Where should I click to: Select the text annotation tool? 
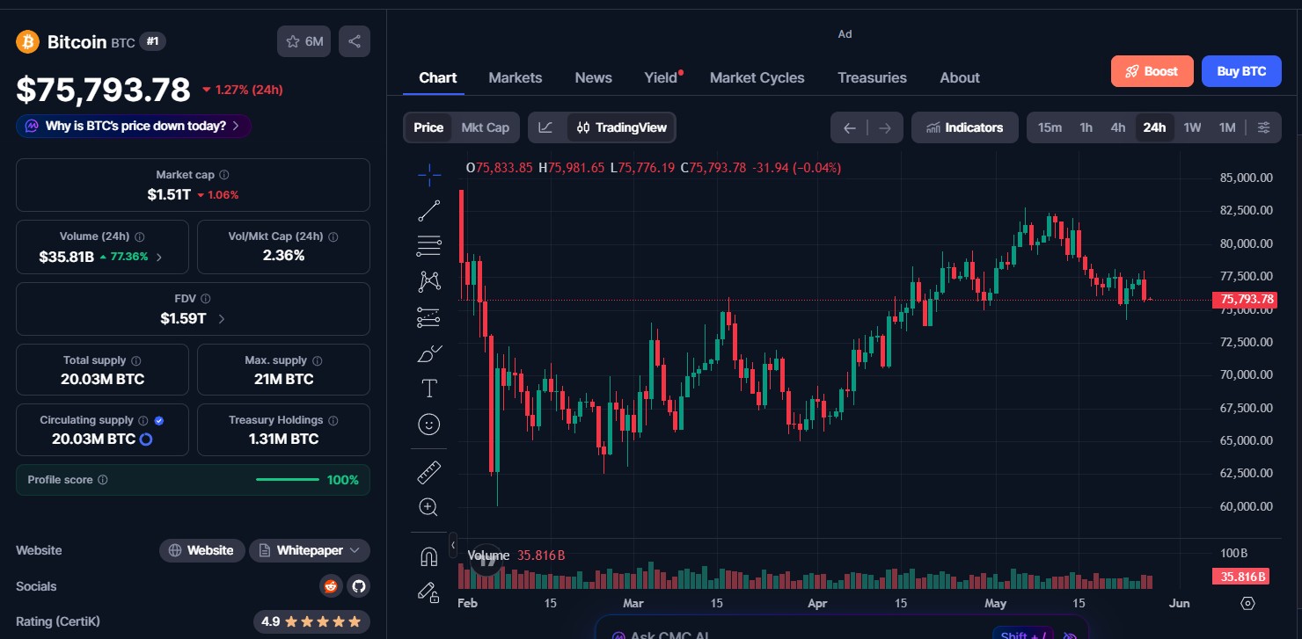[429, 388]
